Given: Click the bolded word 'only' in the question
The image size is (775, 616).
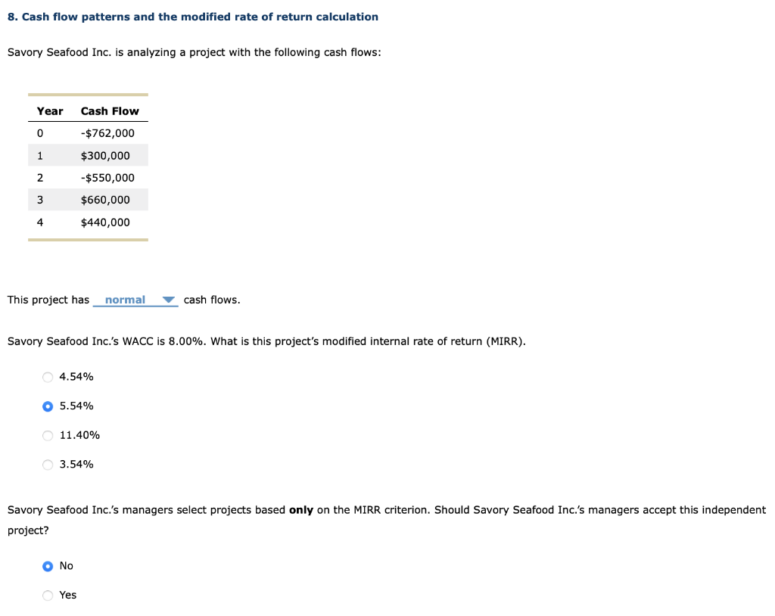Looking at the screenshot, I should [x=301, y=510].
